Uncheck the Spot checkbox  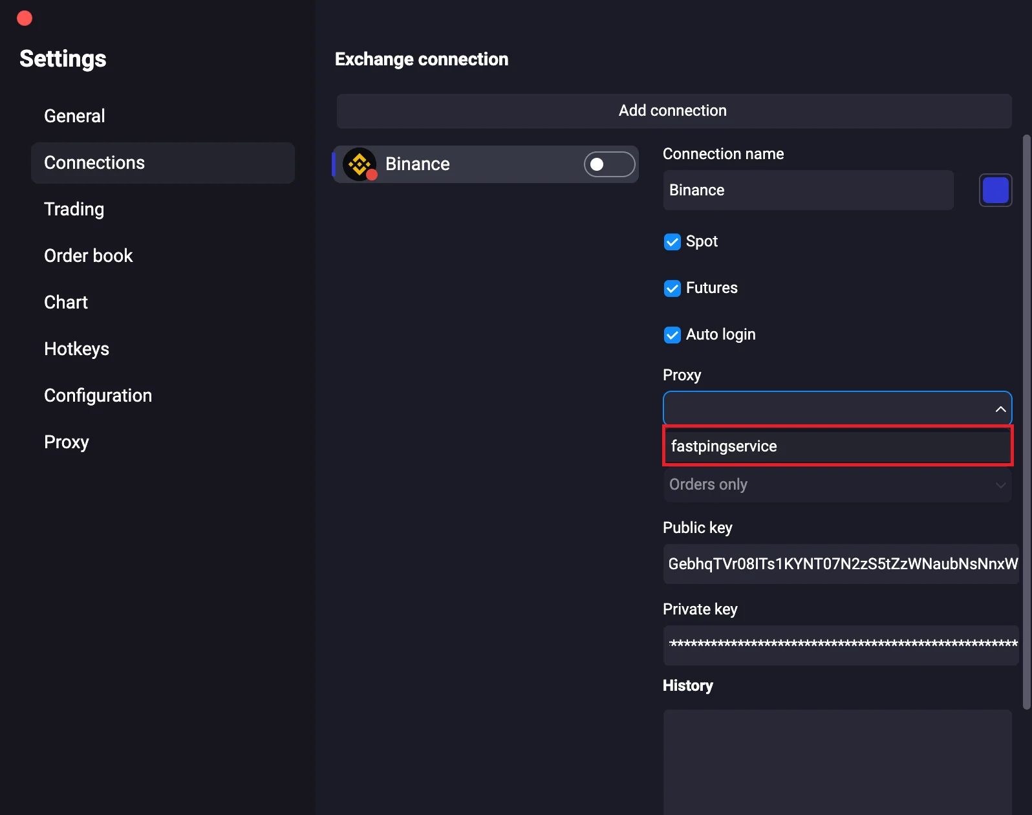point(672,242)
